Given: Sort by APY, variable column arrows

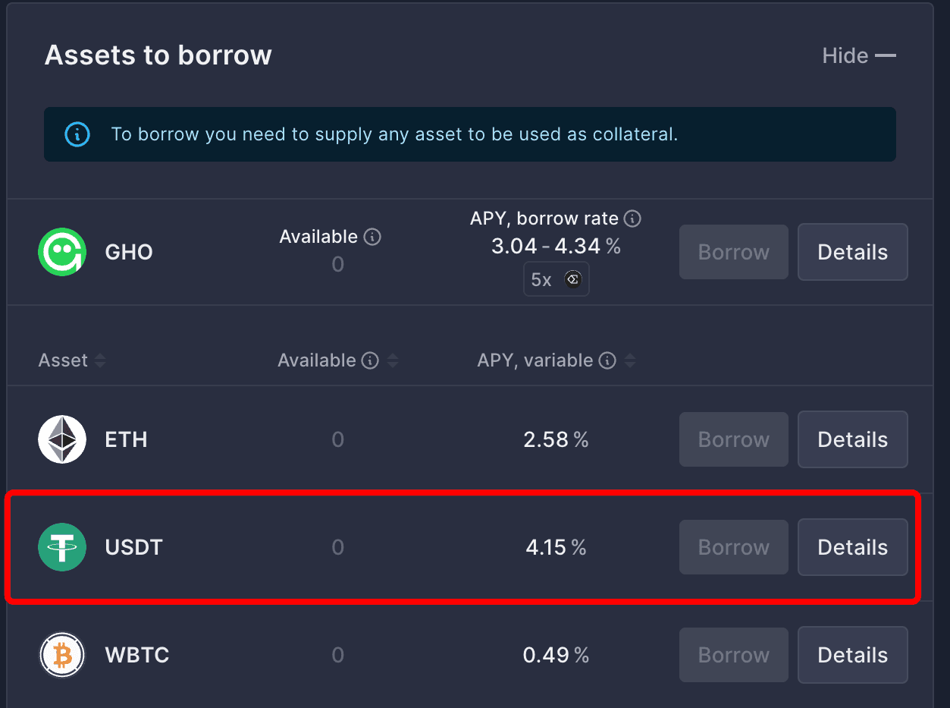Looking at the screenshot, I should 629,361.
